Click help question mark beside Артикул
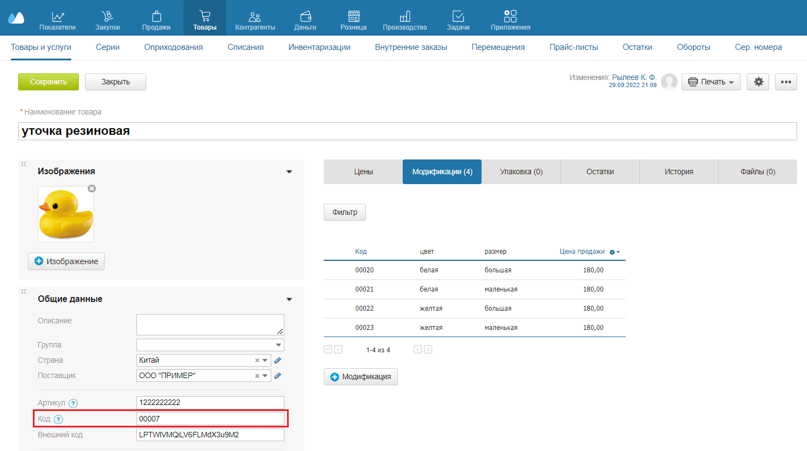 coord(73,403)
